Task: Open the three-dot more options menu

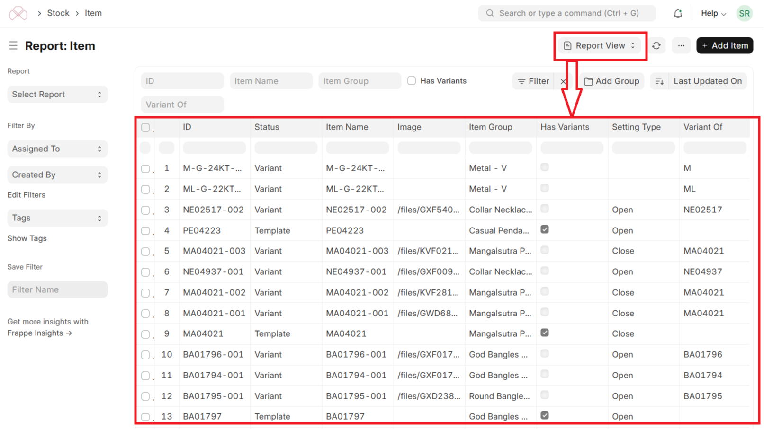Action: [x=681, y=45]
